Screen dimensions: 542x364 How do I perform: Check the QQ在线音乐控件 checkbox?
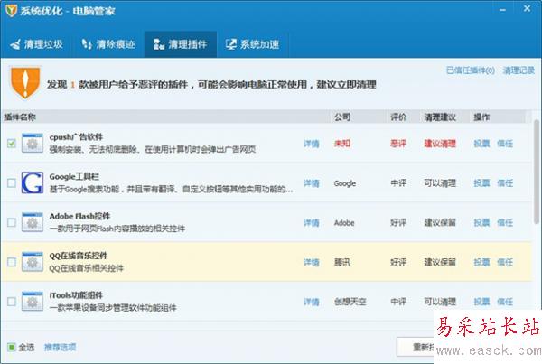click(x=12, y=262)
